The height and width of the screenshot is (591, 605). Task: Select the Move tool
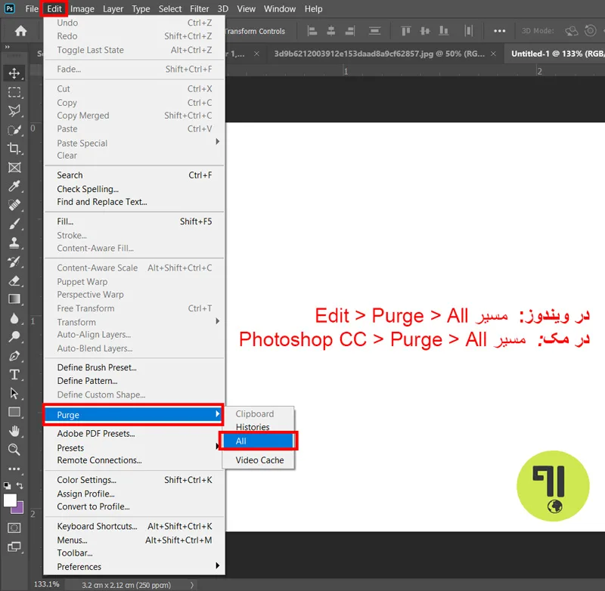(x=14, y=73)
